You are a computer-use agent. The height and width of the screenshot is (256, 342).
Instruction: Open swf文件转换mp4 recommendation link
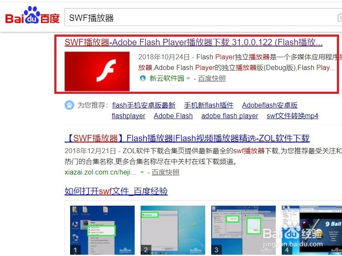(x=292, y=116)
